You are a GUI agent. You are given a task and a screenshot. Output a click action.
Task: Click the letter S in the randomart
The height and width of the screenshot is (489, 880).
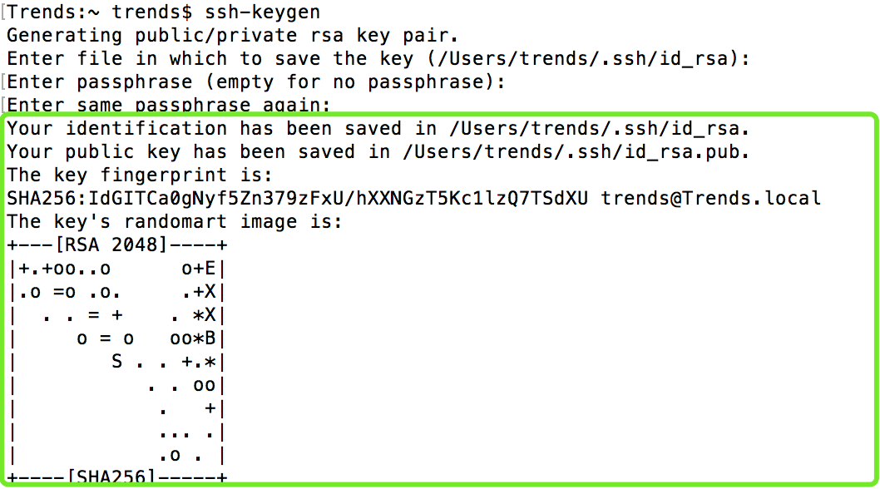[116, 362]
